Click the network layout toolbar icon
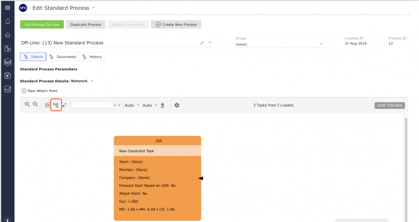 click(56, 105)
